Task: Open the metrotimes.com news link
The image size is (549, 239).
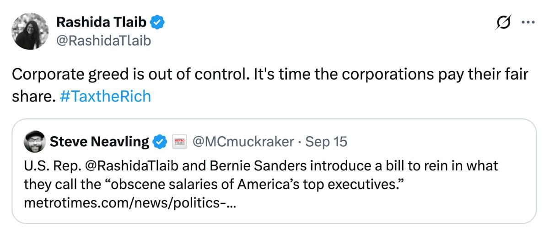Action: coord(130,202)
